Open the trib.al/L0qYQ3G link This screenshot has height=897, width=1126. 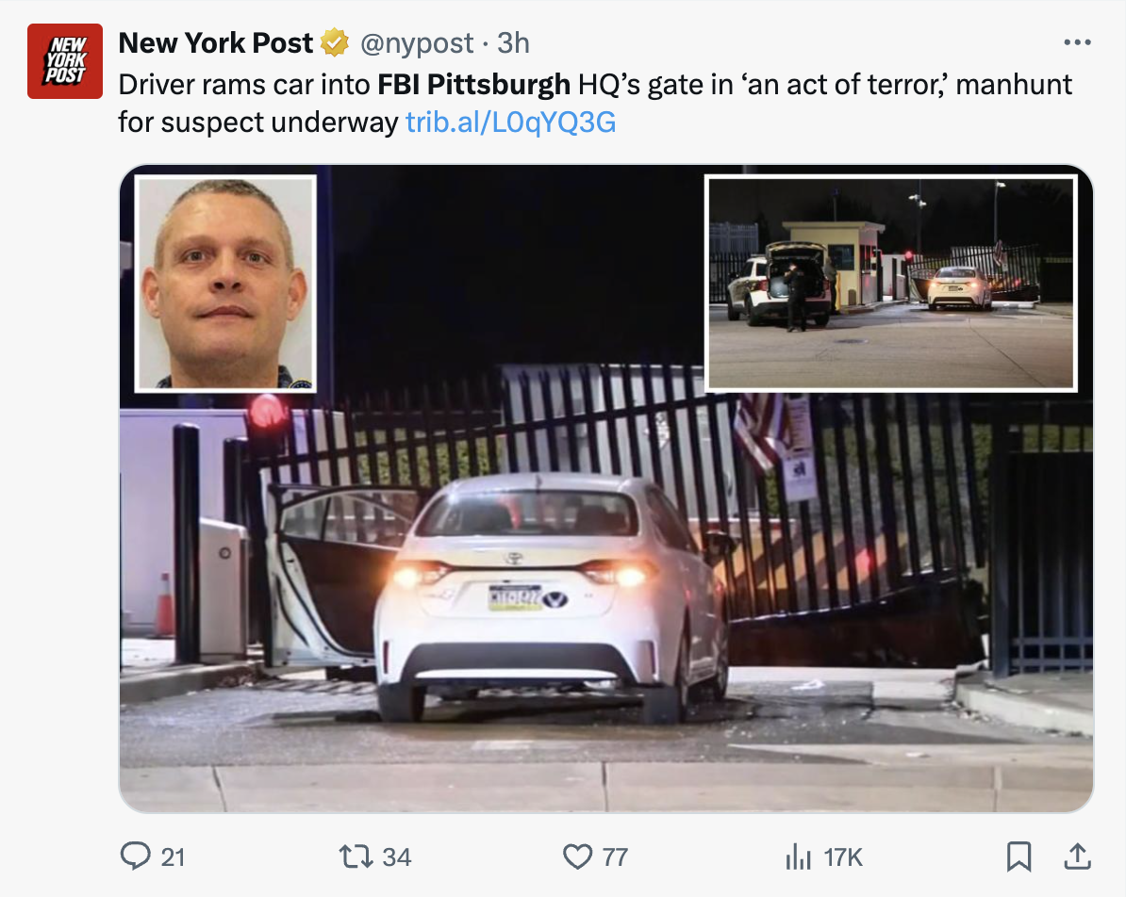coord(510,122)
